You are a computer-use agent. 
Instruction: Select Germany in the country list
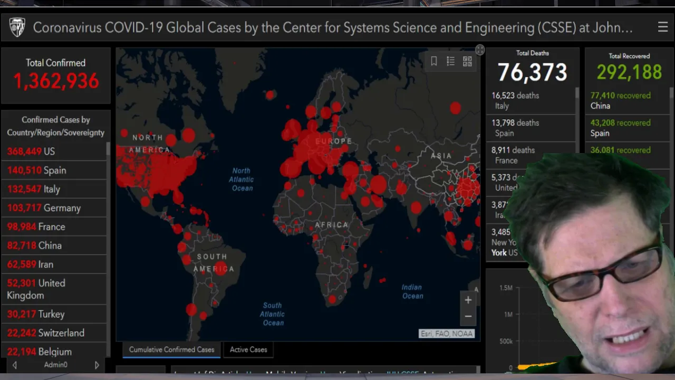coord(54,208)
